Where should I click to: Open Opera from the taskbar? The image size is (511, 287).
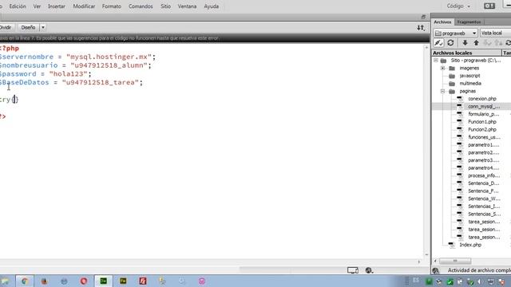[84, 281]
